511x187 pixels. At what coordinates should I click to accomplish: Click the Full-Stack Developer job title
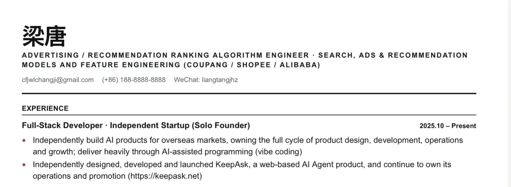(x=62, y=126)
